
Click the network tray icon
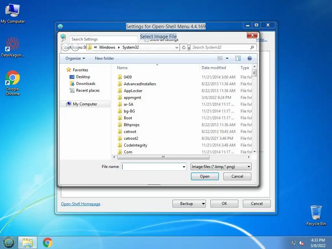(x=294, y=243)
